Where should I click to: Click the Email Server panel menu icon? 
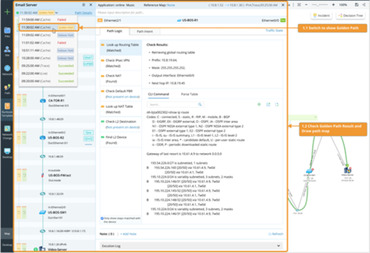(83, 5)
